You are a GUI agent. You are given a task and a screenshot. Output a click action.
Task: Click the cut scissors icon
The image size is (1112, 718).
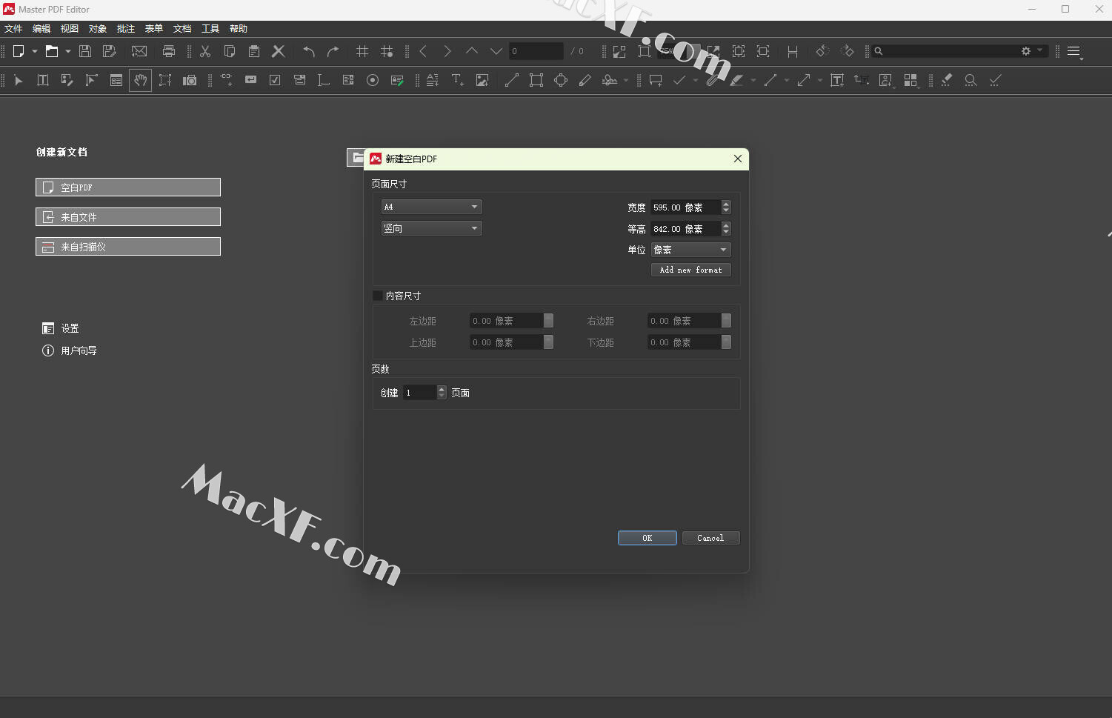[x=205, y=51]
